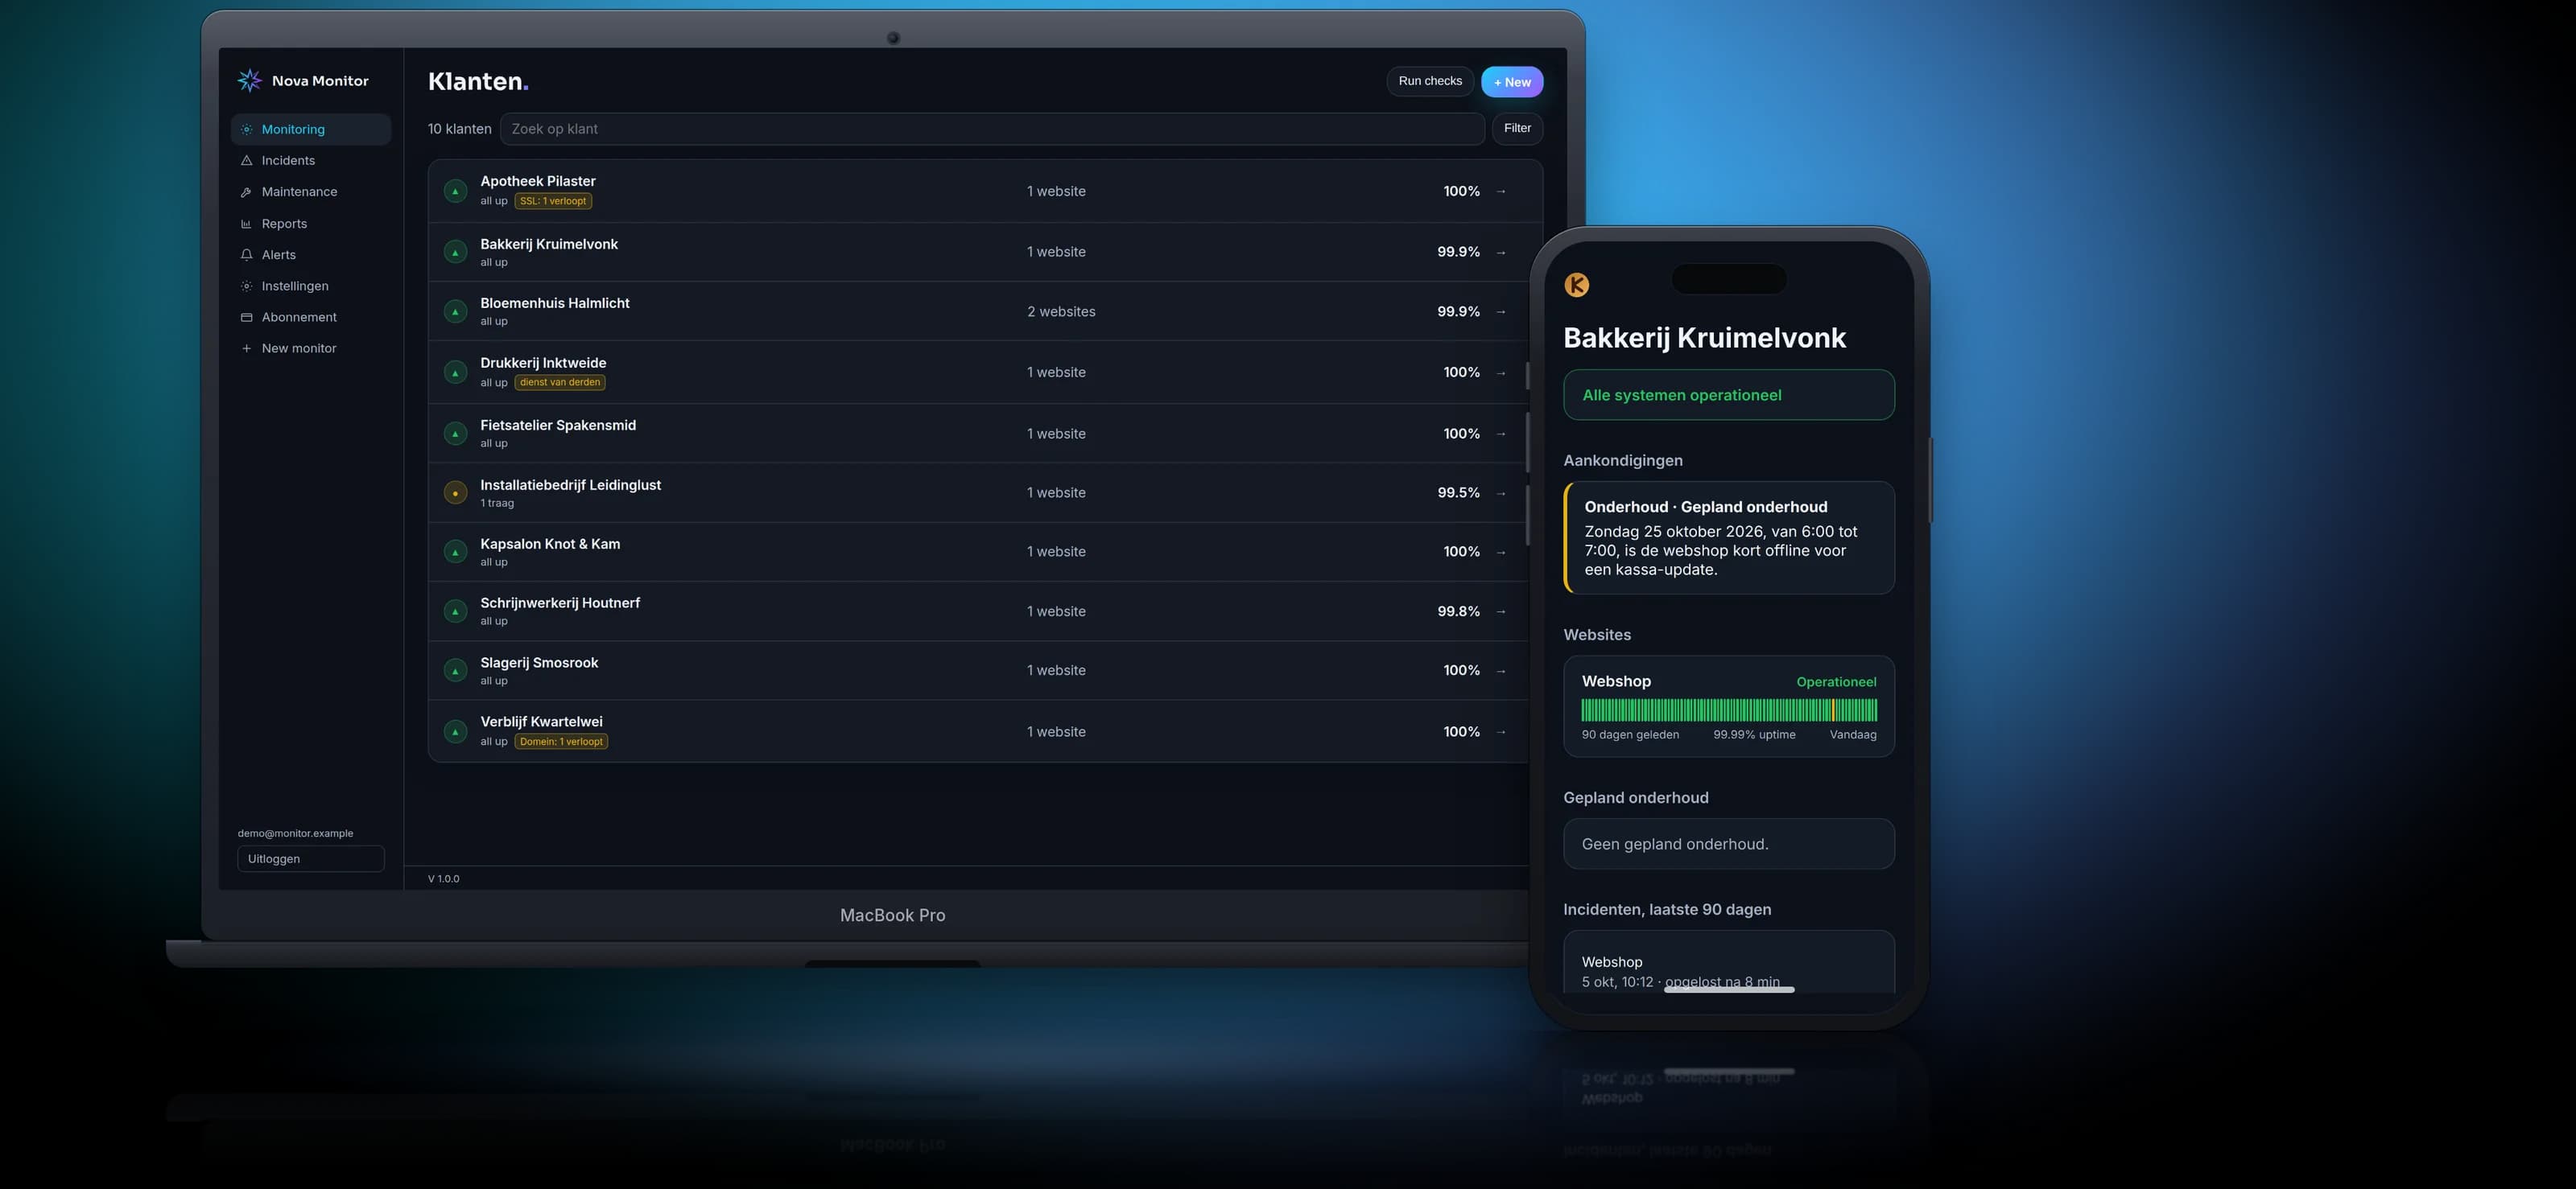Click the arrow on the Verblijf Kwartelwei row
Image resolution: width=2576 pixels, height=1189 pixels.
point(1501,731)
